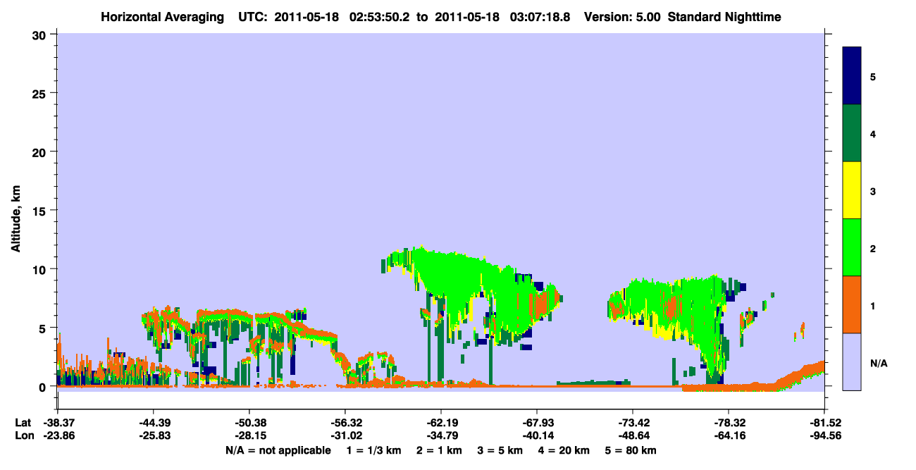Select the yellow level 3 colorbar segment
The width and height of the screenshot is (916, 470).
[852, 190]
